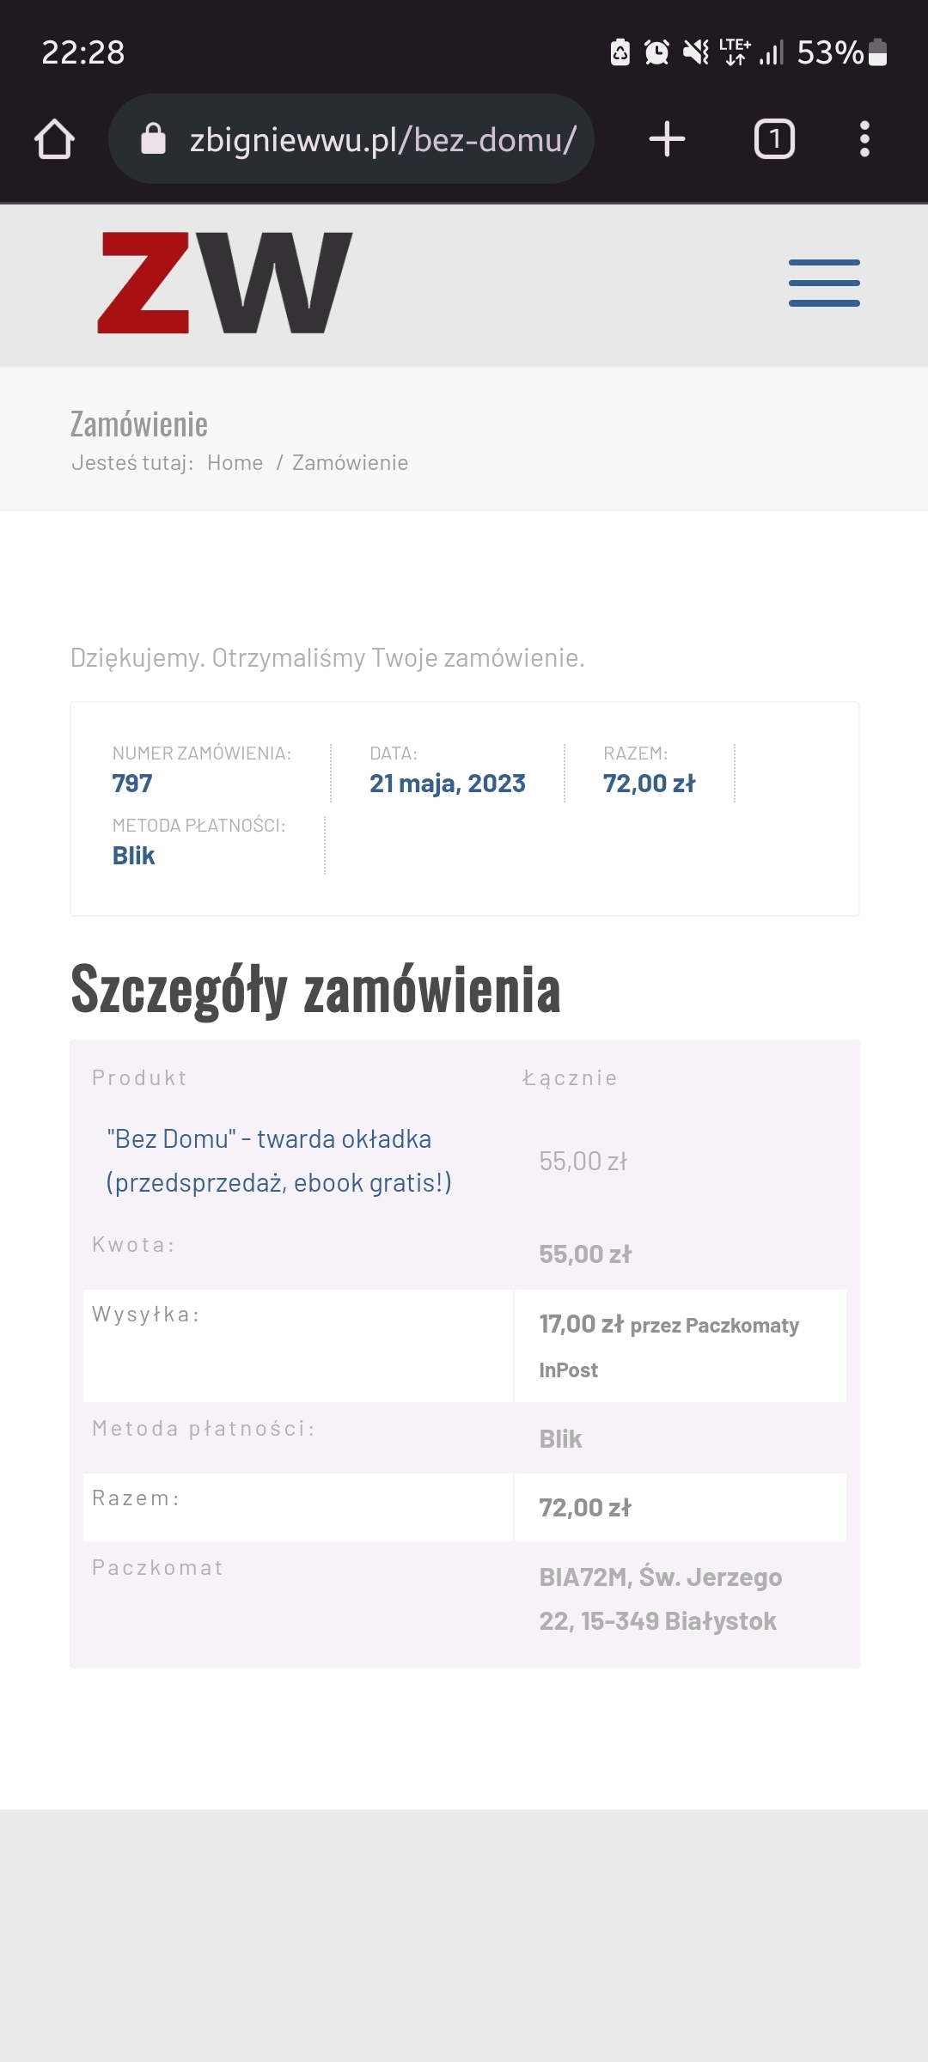The width and height of the screenshot is (928, 2062).
Task: Tap the battery icon in status bar
Action: tap(877, 52)
